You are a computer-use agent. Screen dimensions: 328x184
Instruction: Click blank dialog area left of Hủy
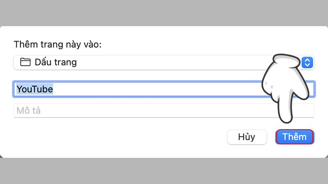(x=123, y=137)
